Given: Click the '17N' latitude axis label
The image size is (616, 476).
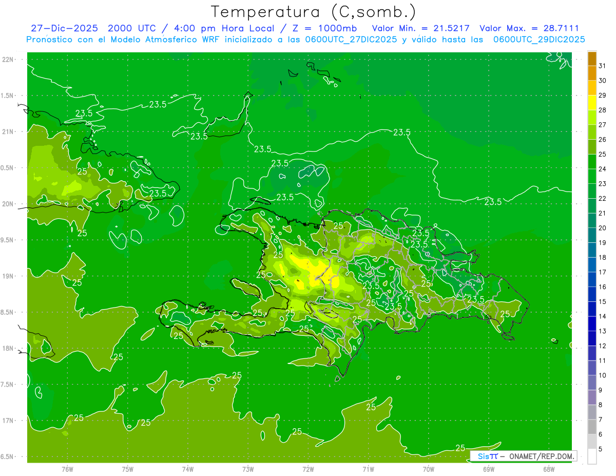Looking at the screenshot, I should click(8, 421).
